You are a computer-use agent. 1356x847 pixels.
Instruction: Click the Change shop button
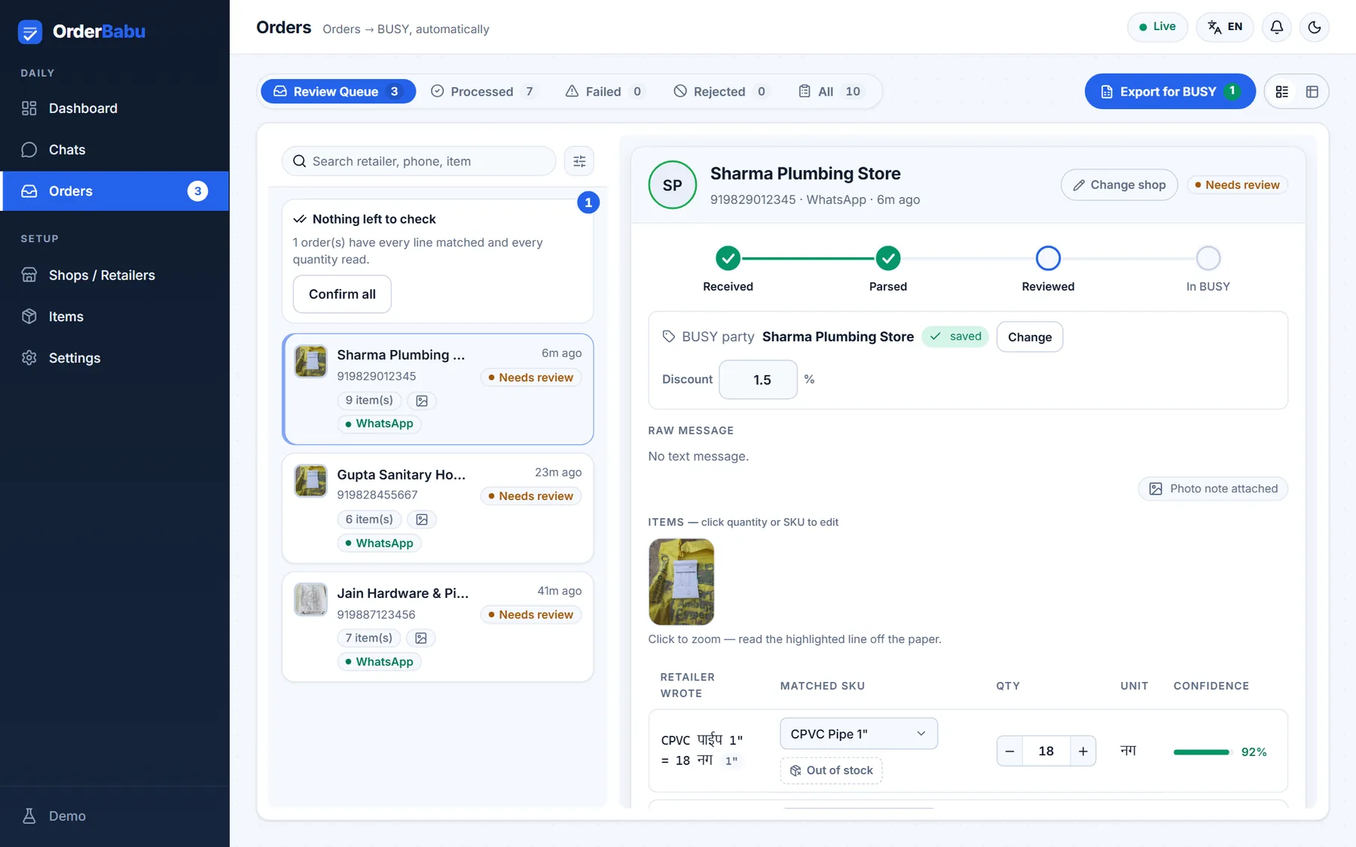(x=1119, y=185)
